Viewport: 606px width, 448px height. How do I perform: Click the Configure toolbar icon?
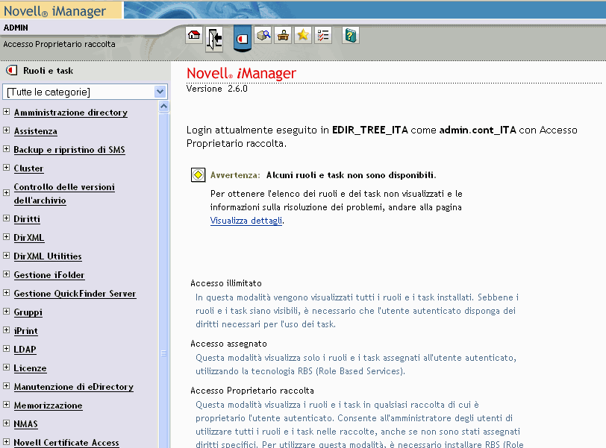(x=284, y=36)
